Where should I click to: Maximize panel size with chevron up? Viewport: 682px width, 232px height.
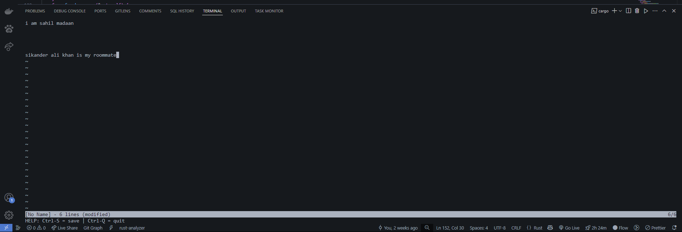pyautogui.click(x=664, y=11)
